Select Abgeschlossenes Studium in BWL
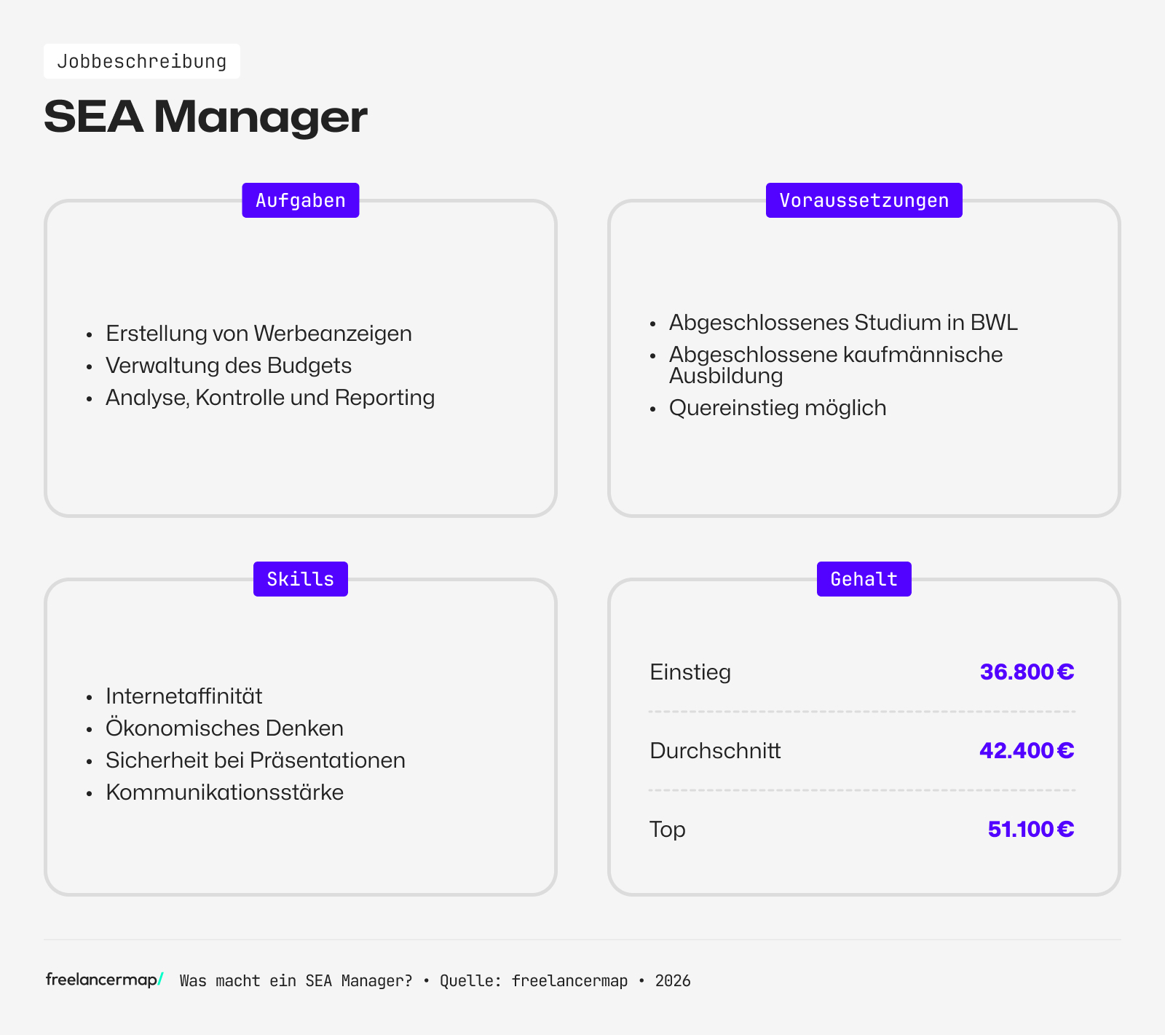Image resolution: width=1165 pixels, height=1035 pixels. pos(844,323)
